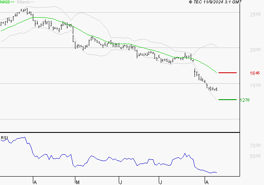The height and width of the screenshot is (185, 264).
Task: Click the M month marker on the time axis
Action: (77, 182)
